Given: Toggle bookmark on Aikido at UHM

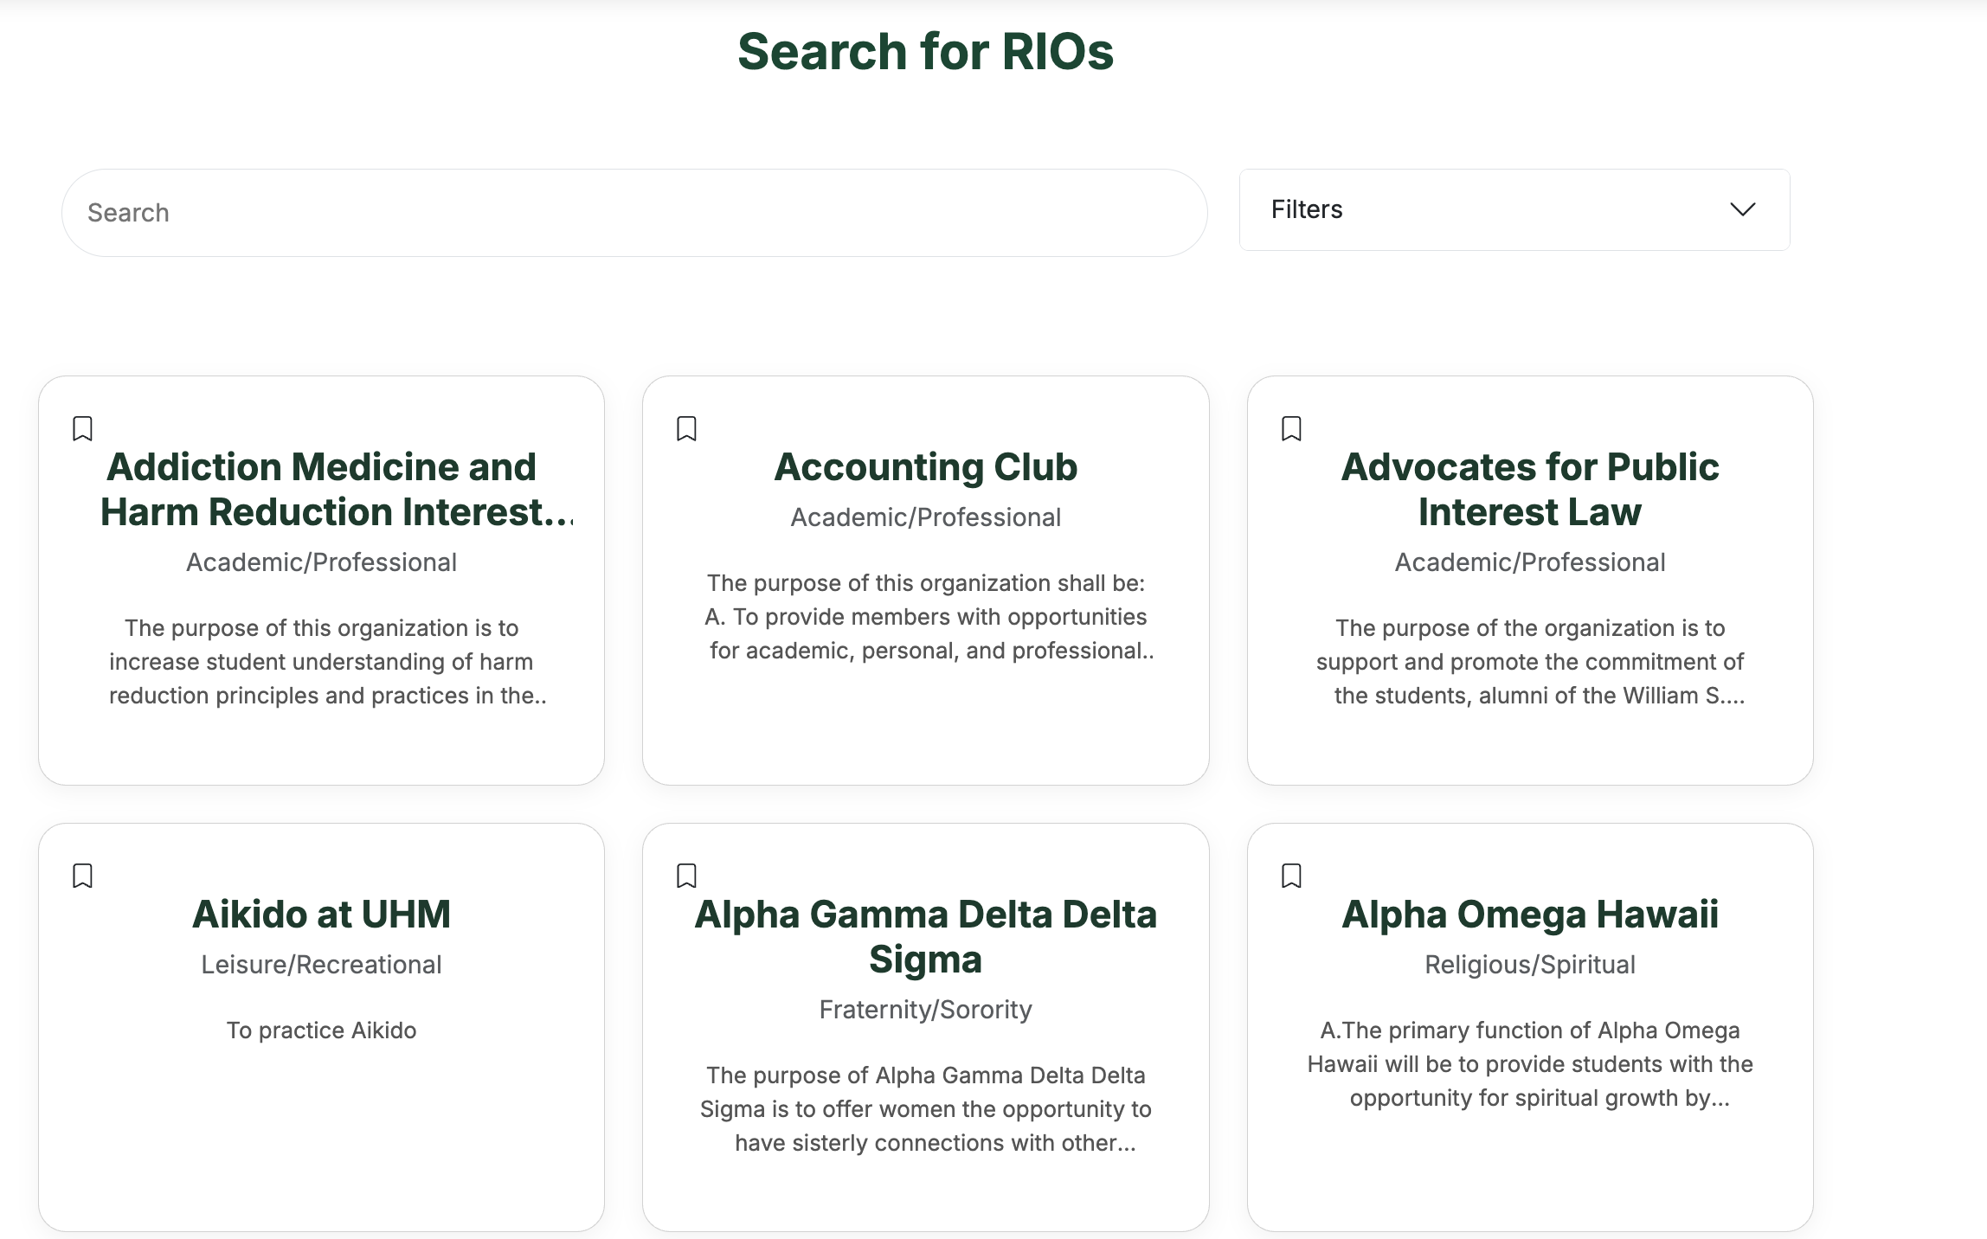Looking at the screenshot, I should click(x=82, y=876).
